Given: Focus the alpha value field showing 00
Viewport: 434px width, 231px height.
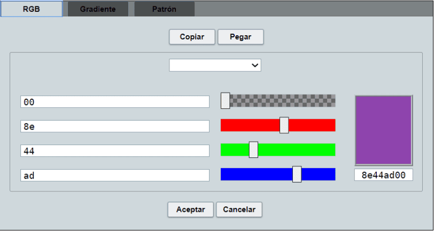Looking at the screenshot, I should click(114, 102).
